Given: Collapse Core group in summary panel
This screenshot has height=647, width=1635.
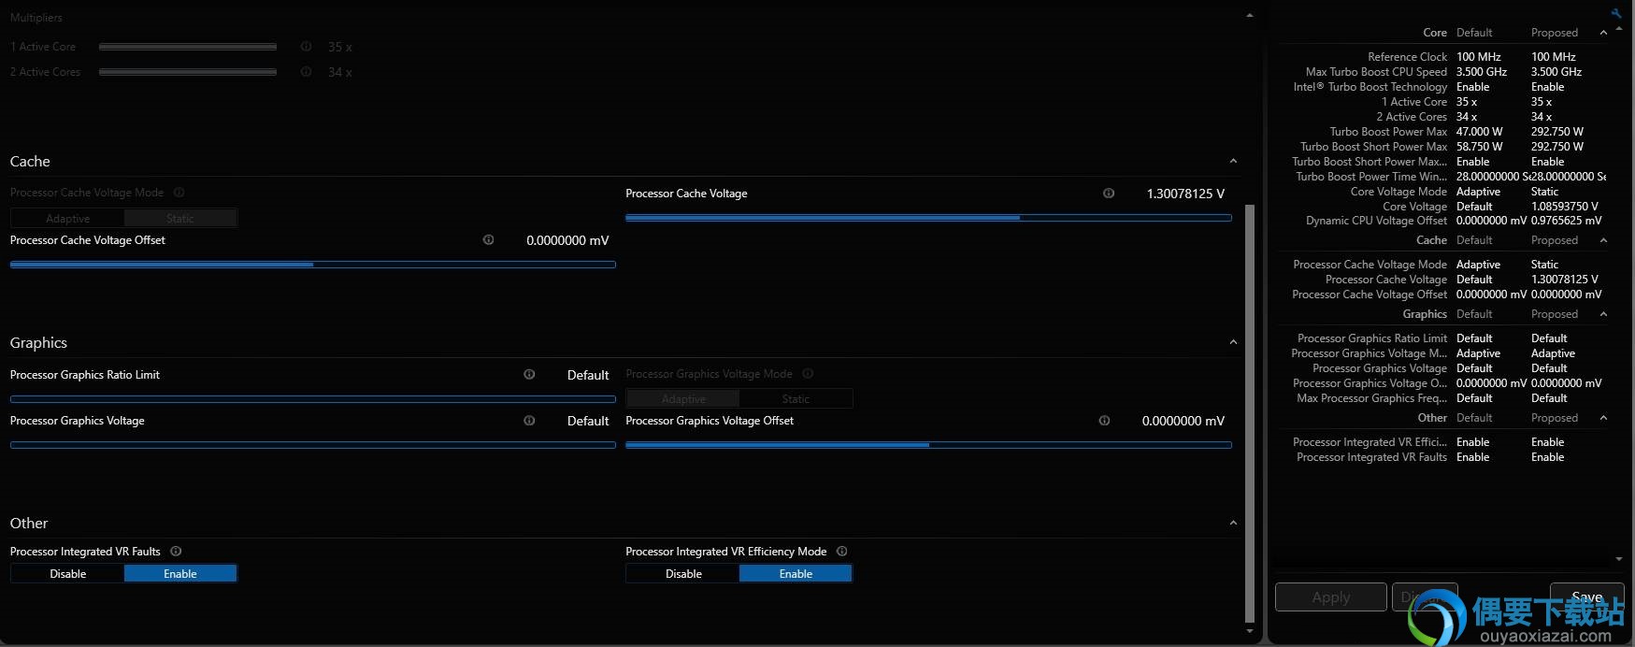Looking at the screenshot, I should tap(1603, 33).
